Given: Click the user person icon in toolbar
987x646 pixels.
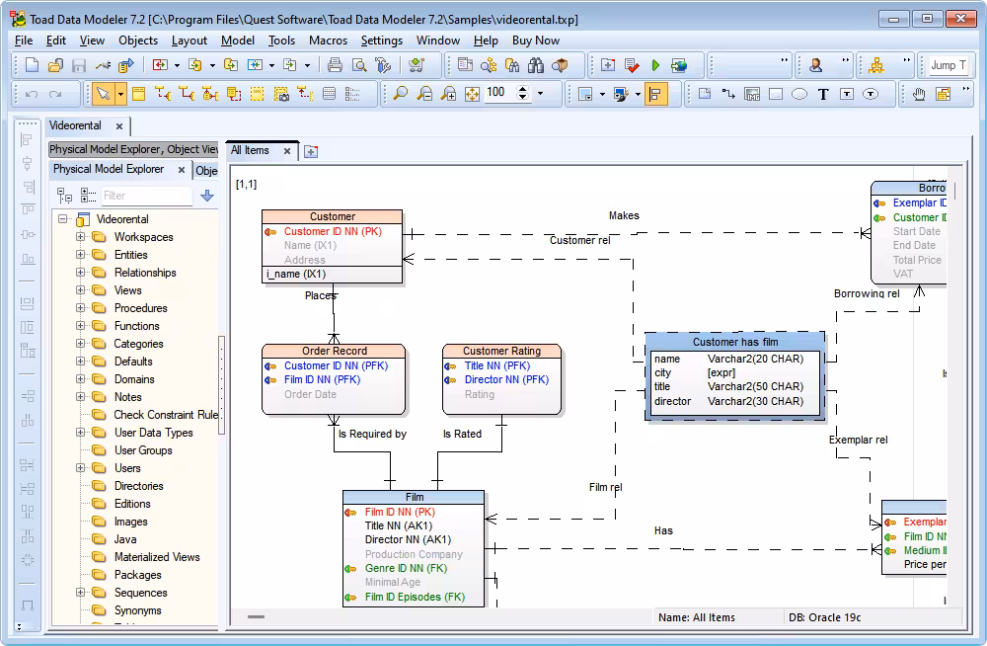Looking at the screenshot, I should pos(816,65).
